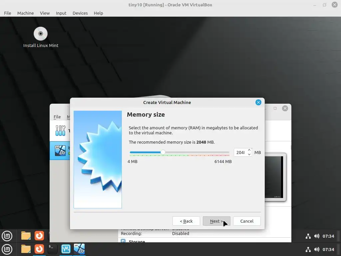Launch Firefox from the upper panel
The width and height of the screenshot is (341, 256).
[x=39, y=236]
